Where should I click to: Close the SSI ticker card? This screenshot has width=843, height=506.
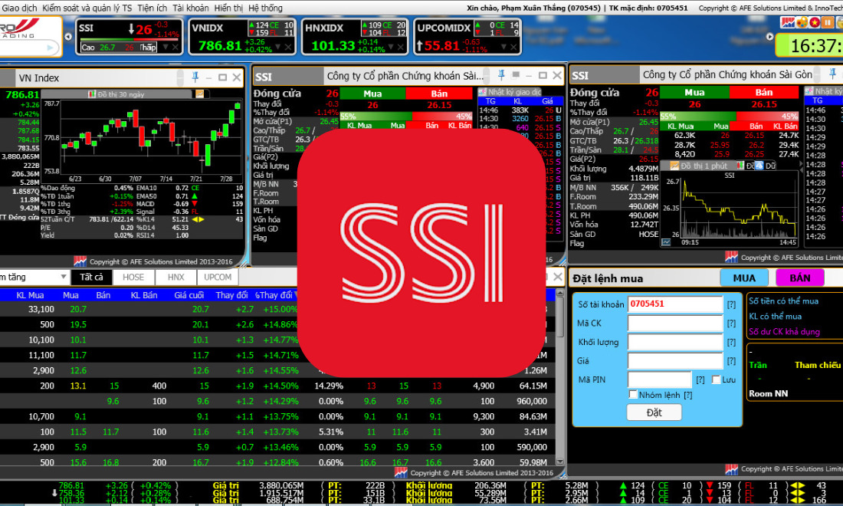point(175,48)
